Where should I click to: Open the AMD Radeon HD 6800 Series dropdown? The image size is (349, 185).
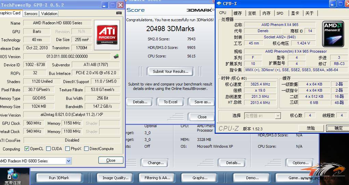click(x=69, y=161)
